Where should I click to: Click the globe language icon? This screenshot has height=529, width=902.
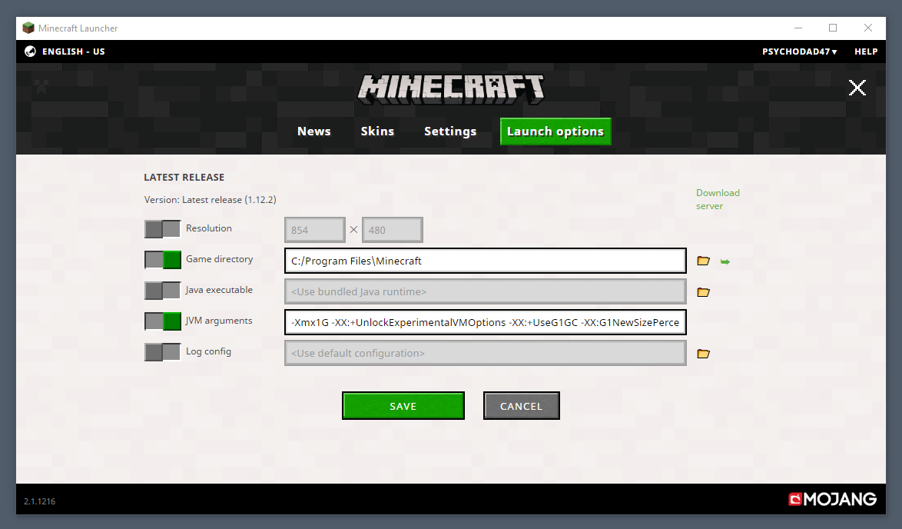coord(31,52)
